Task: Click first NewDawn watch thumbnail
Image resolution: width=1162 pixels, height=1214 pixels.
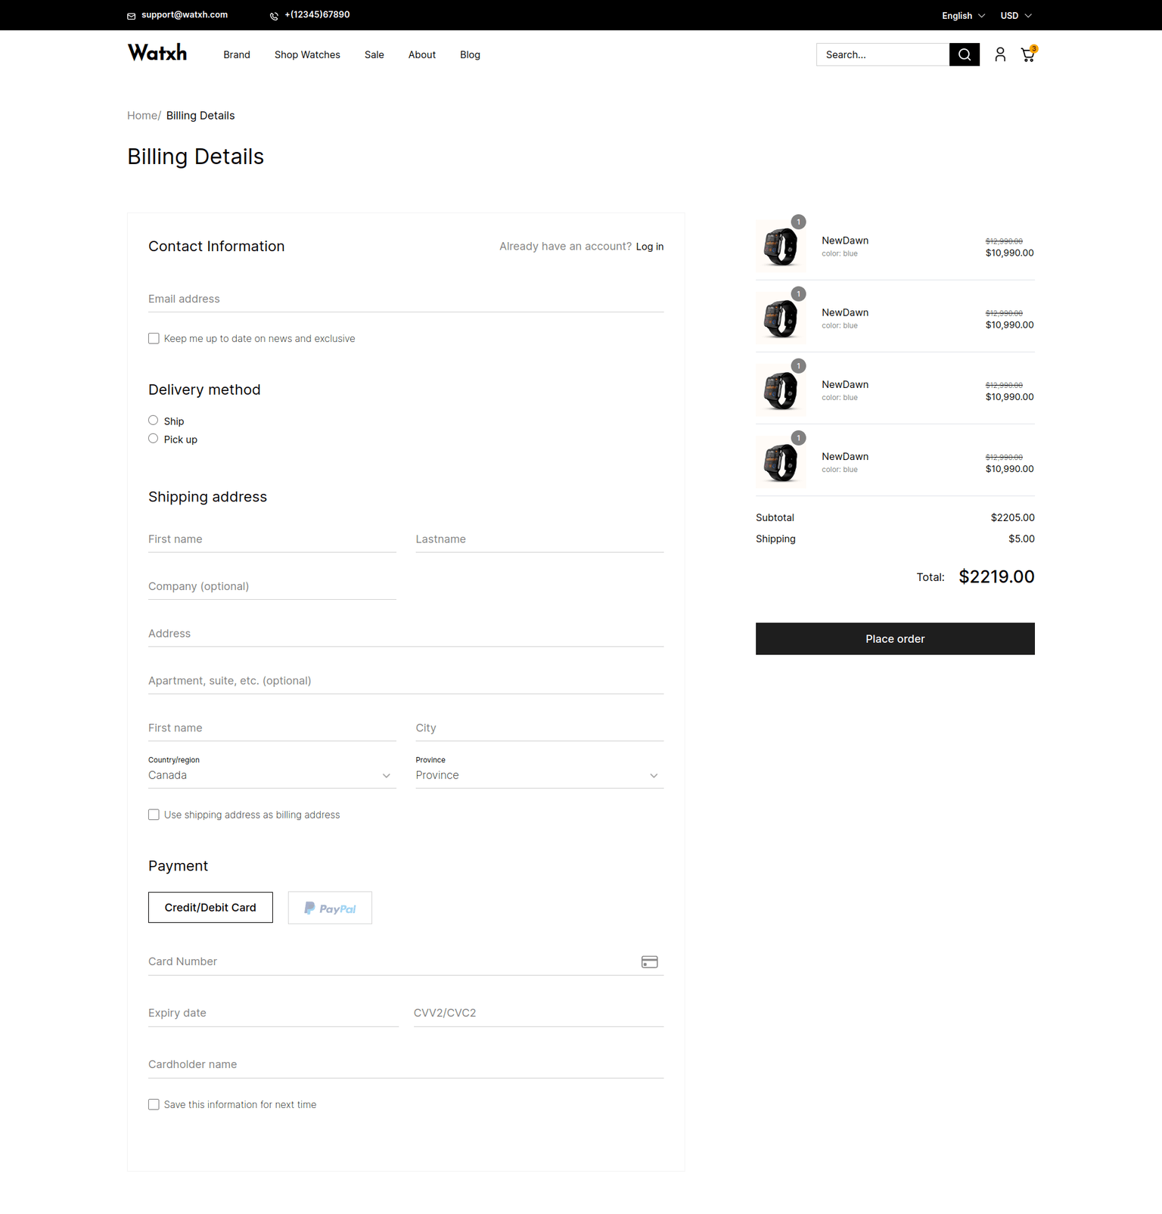Action: pyautogui.click(x=780, y=247)
